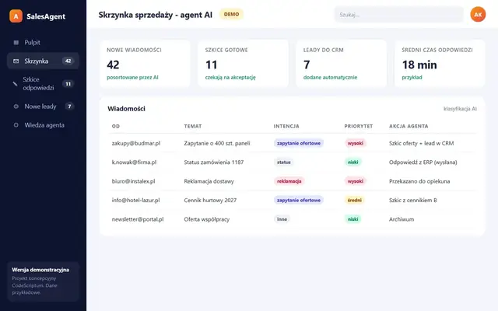Click the PRIORYTET column header
This screenshot has width=498, height=311.
click(x=359, y=126)
